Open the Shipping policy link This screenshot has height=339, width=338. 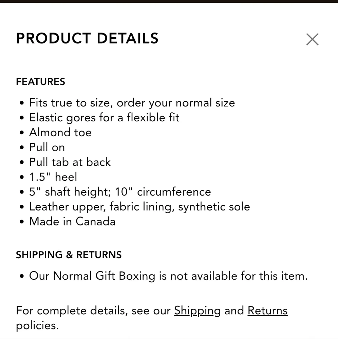[197, 311]
